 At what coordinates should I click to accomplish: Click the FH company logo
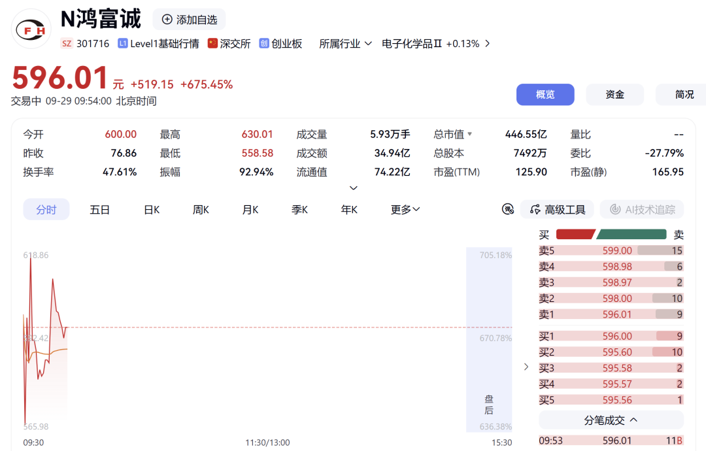click(x=31, y=29)
